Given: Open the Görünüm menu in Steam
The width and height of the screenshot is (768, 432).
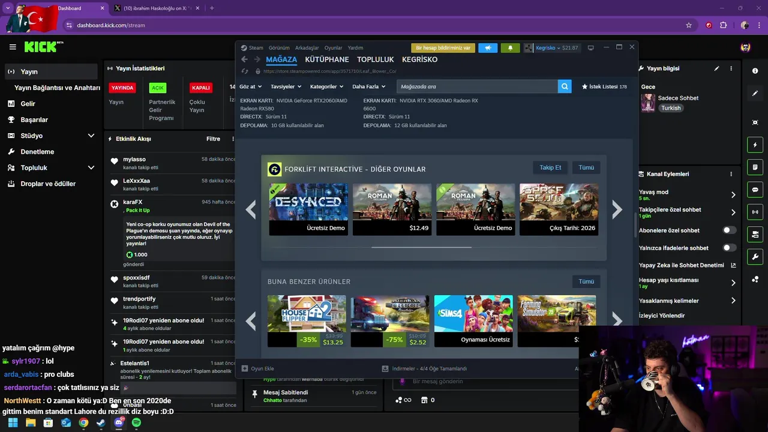Looking at the screenshot, I should coord(279,48).
